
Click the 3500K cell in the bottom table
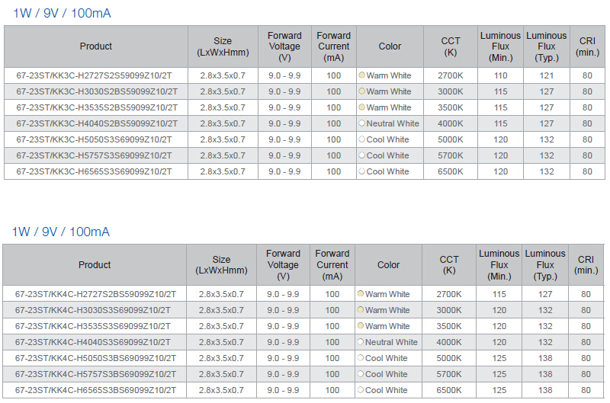point(449,326)
